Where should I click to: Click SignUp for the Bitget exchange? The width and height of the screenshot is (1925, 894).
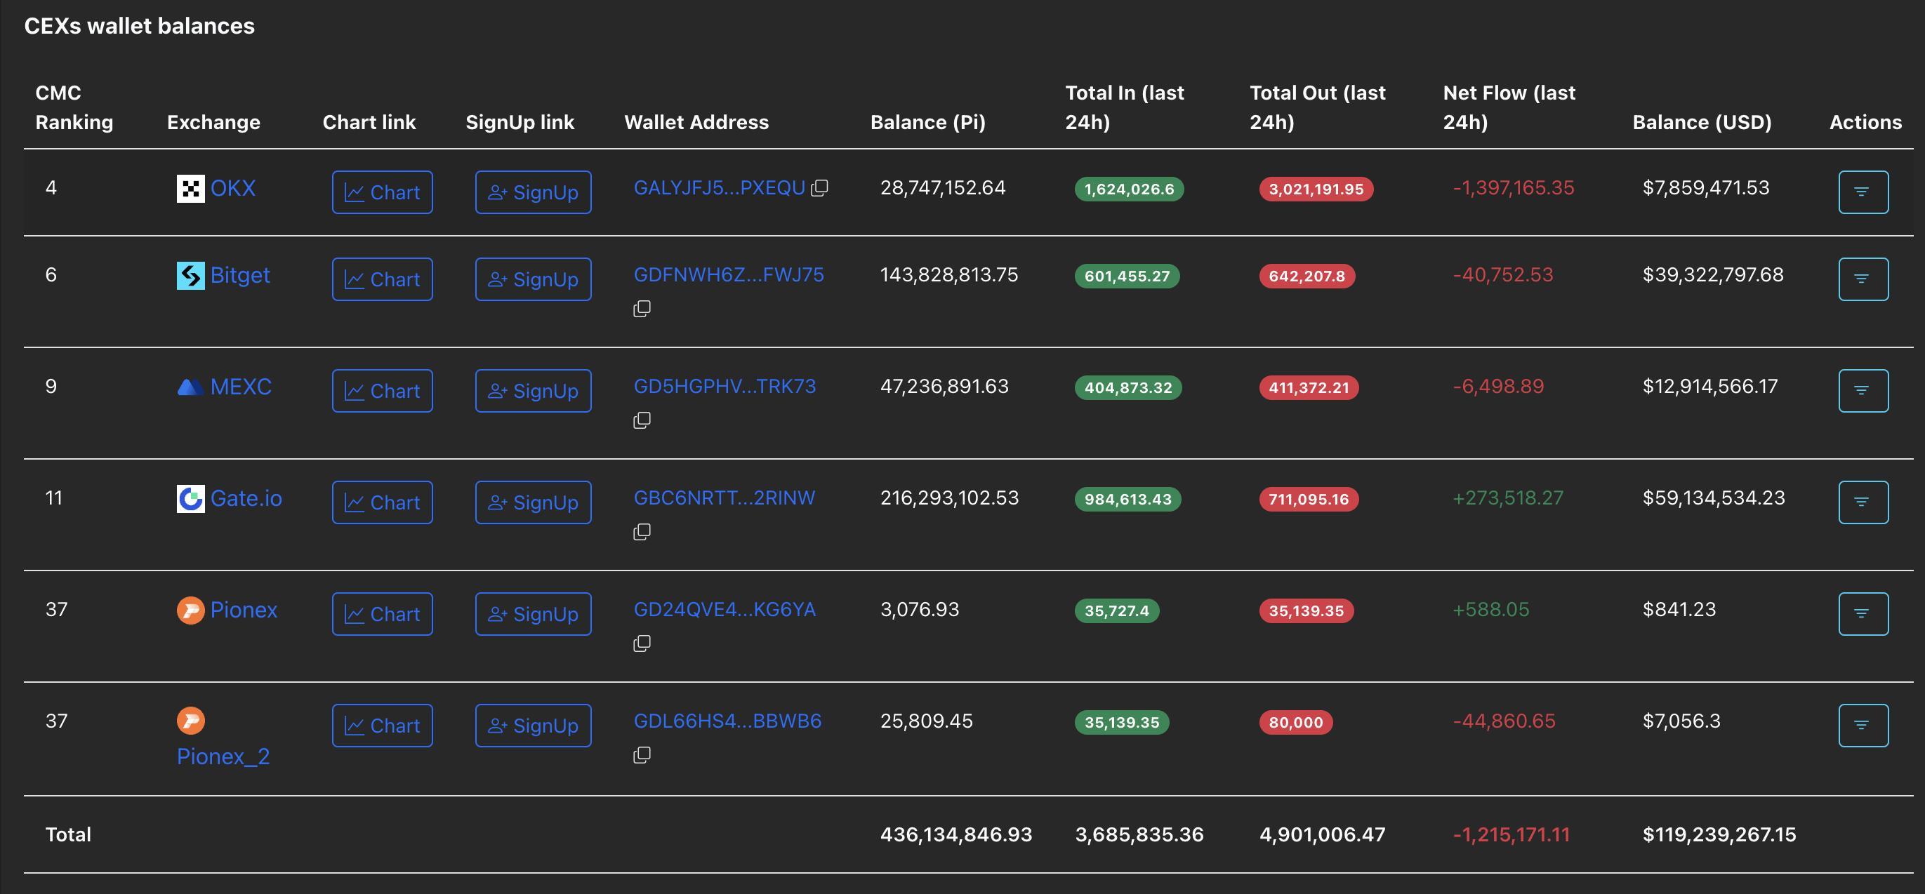532,279
